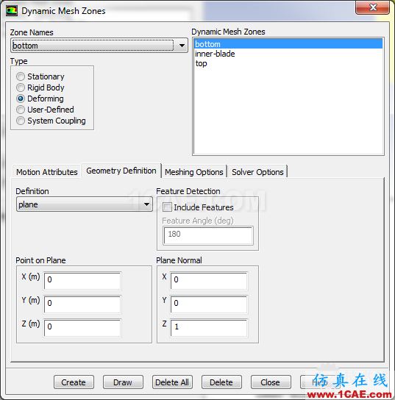Open the Meshing Options tab
This screenshot has height=400, width=395.
pyautogui.click(x=194, y=172)
